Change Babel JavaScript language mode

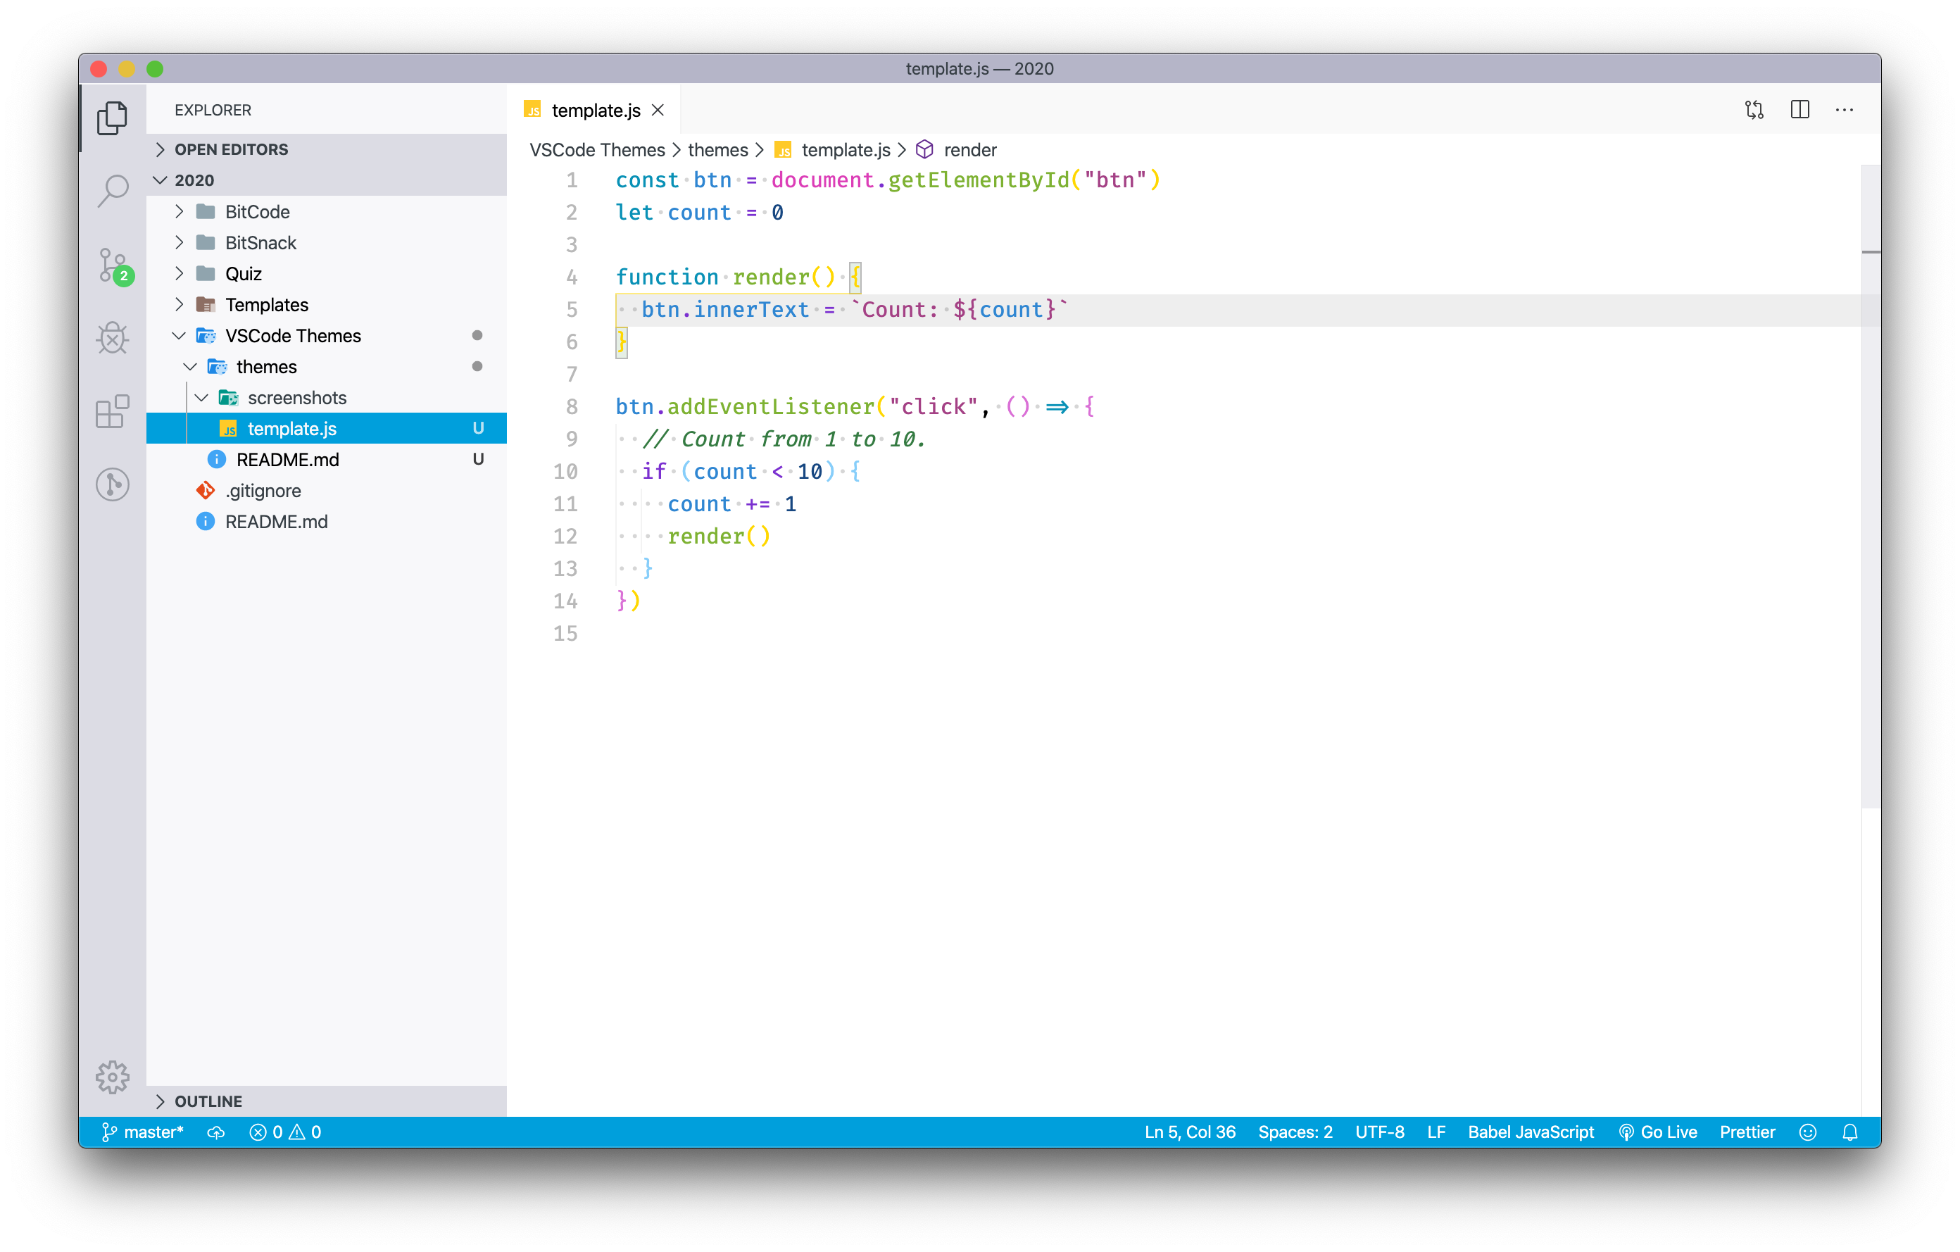[x=1531, y=1132]
